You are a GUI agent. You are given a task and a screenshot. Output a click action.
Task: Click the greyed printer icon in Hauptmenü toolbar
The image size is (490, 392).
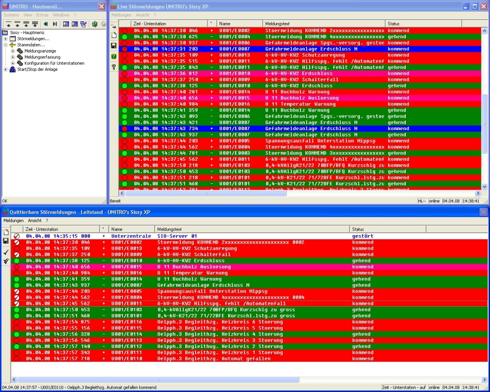[103, 24]
